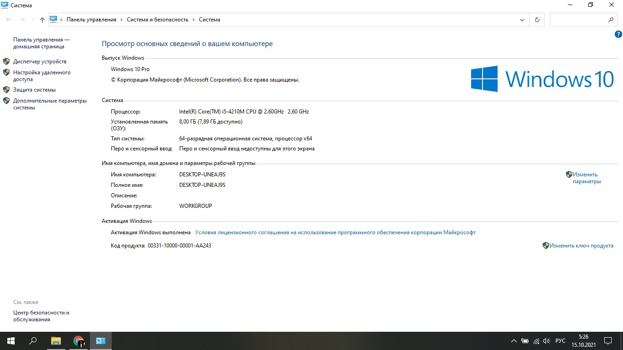Click "Изменить ключ продукта"
This screenshot has width=623, height=350.
tap(581, 246)
